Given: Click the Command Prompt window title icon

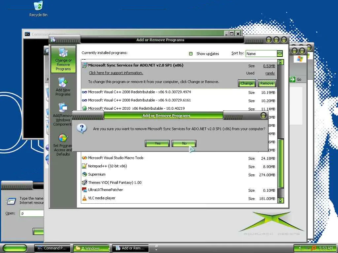Looking at the screenshot, I should pos(27,34).
